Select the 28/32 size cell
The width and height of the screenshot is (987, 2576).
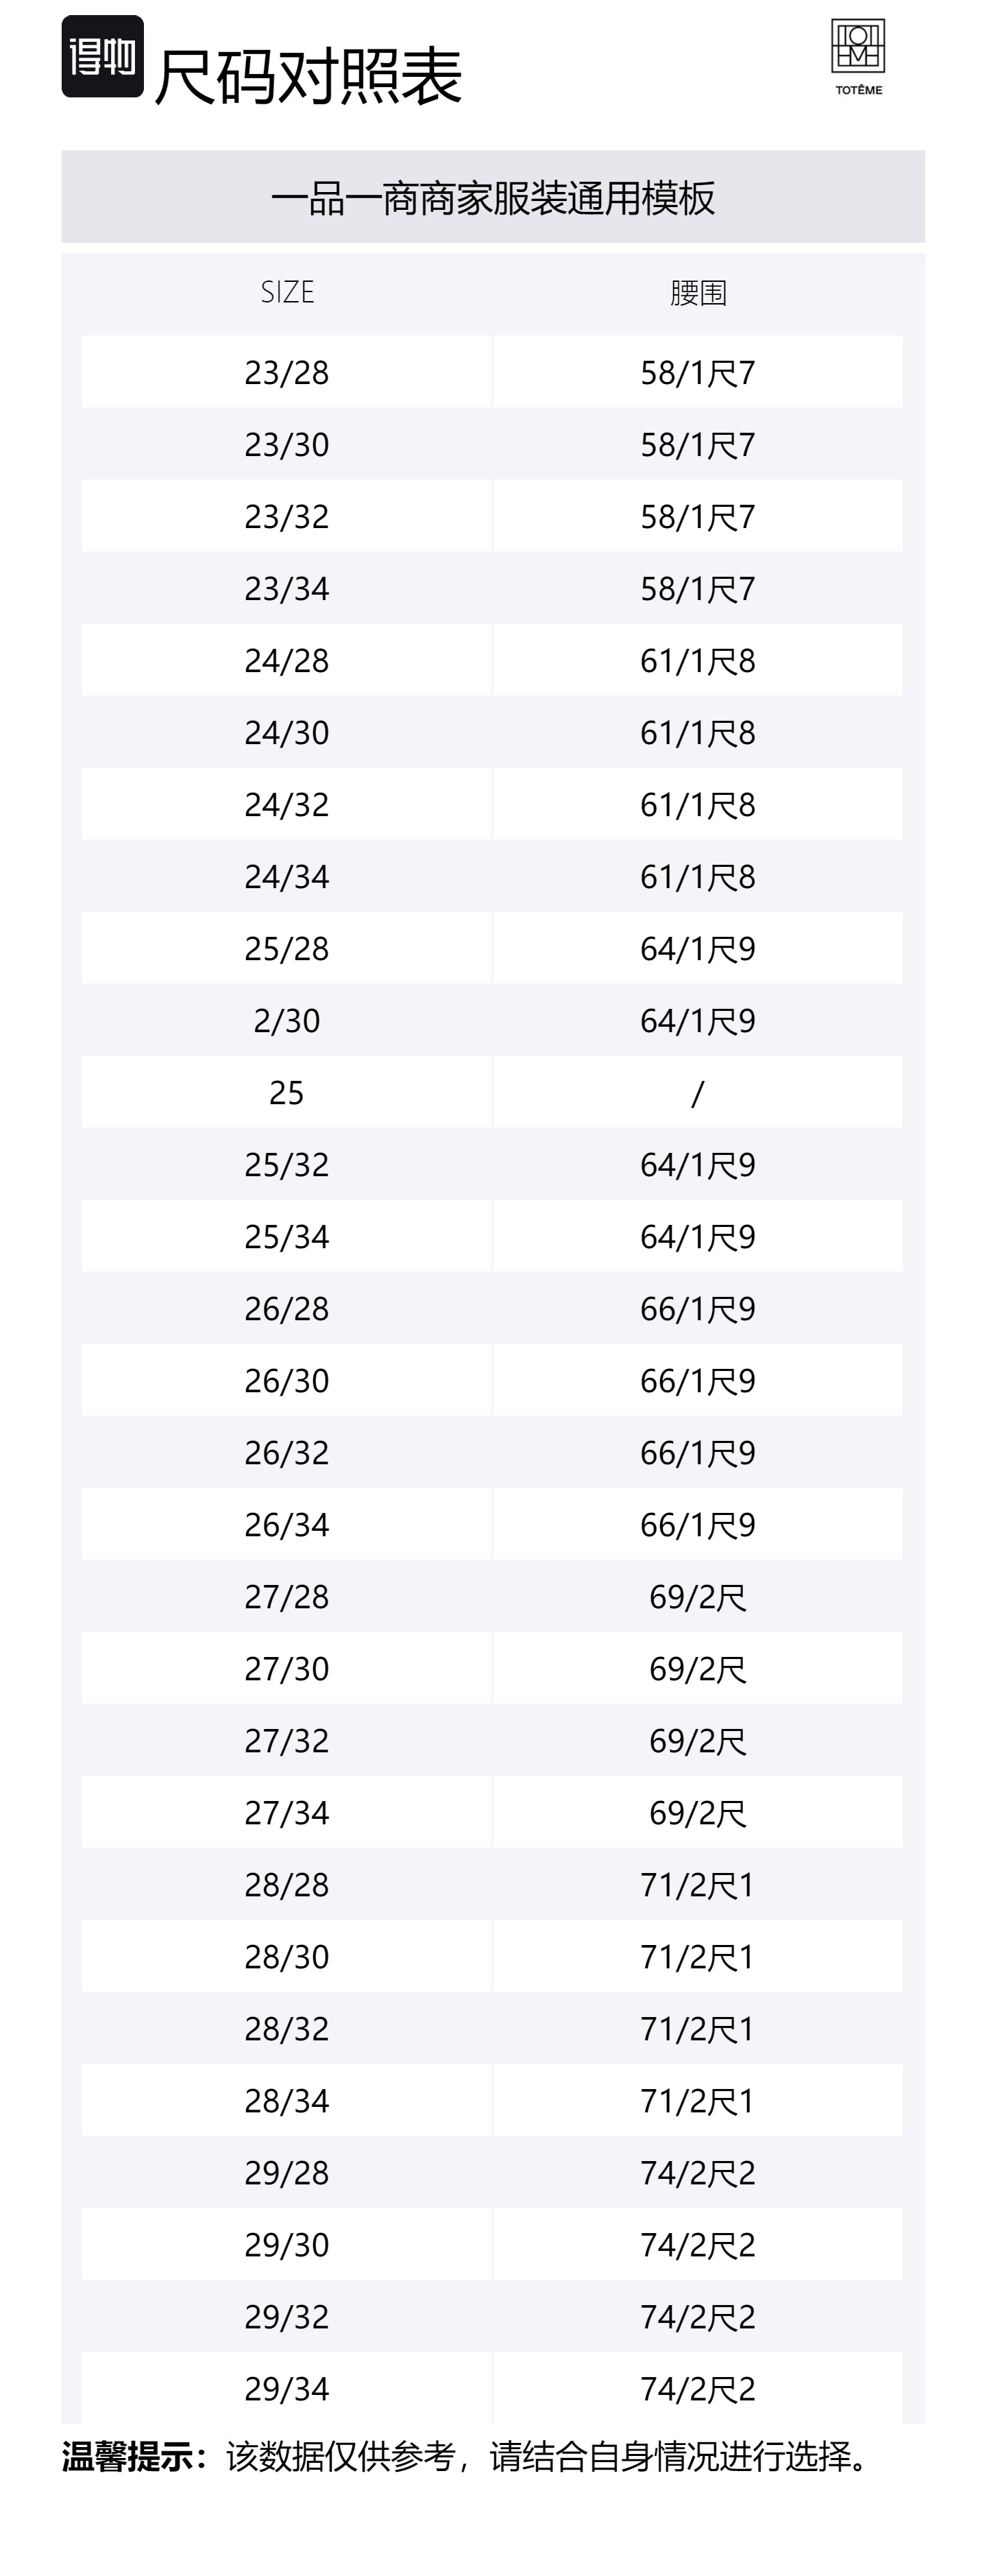pos(287,2029)
